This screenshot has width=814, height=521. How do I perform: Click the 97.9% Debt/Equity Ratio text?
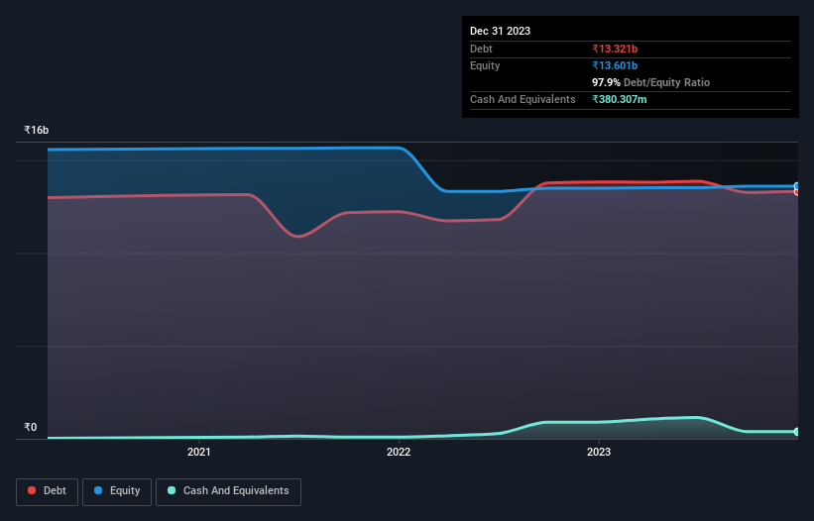coord(651,82)
